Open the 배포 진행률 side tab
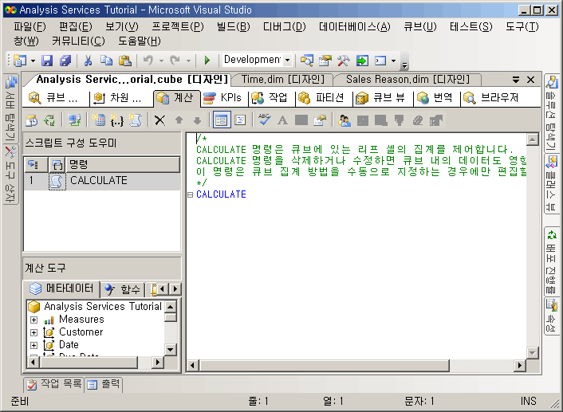 [552, 261]
